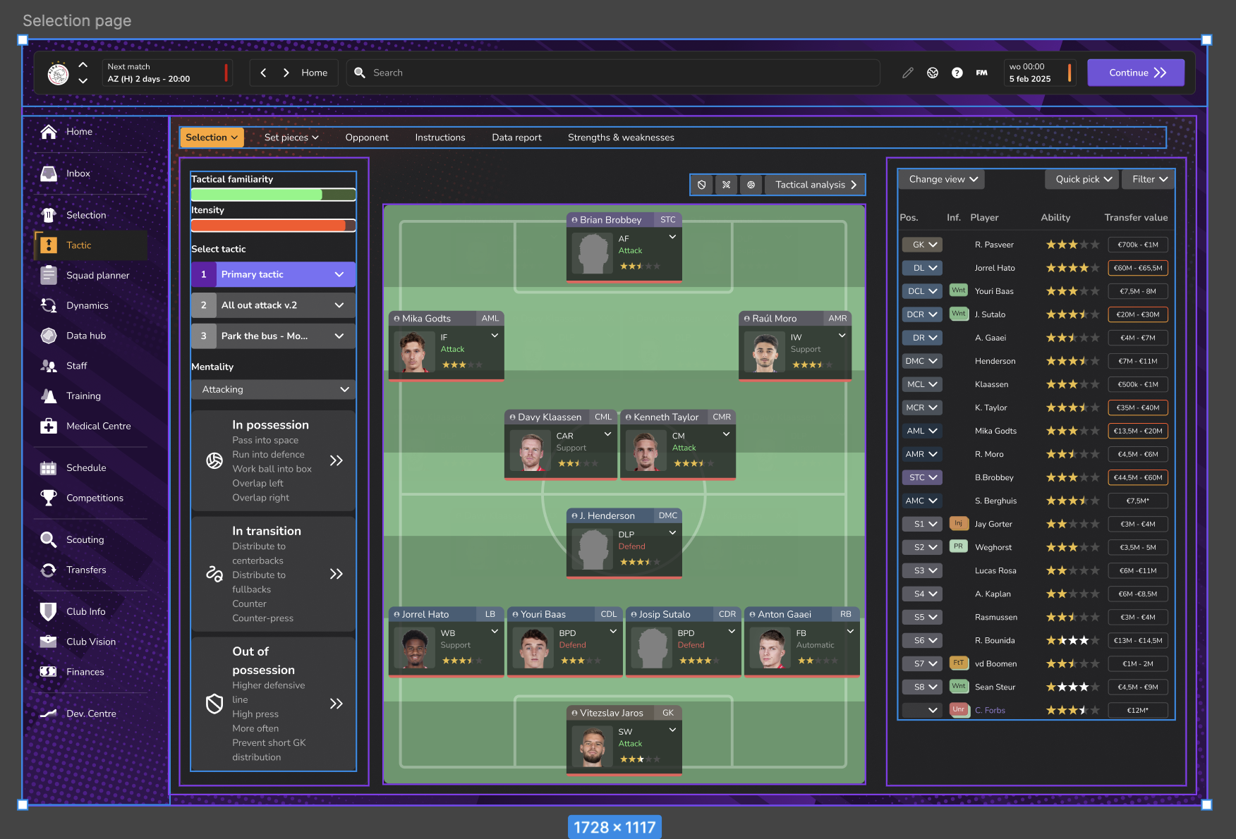Viewport: 1236px width, 839px height.
Task: Expand the Quick pick dropdown
Action: click(x=1083, y=179)
